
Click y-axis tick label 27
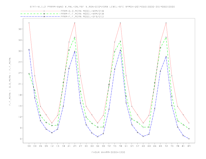pyautogui.click(x=20, y=62)
